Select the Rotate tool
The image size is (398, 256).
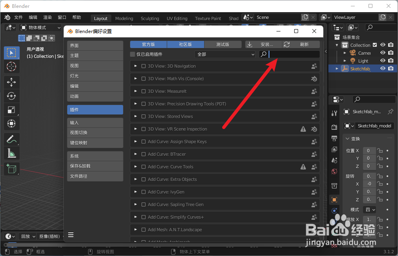pos(11,96)
